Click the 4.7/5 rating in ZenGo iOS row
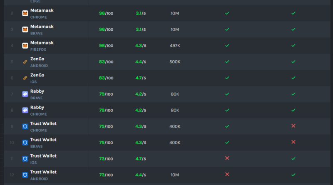333x185 pixels. [141, 78]
